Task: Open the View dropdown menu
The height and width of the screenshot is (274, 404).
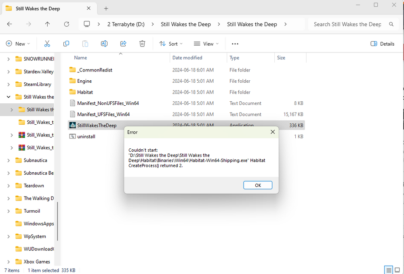Action: tap(206, 44)
